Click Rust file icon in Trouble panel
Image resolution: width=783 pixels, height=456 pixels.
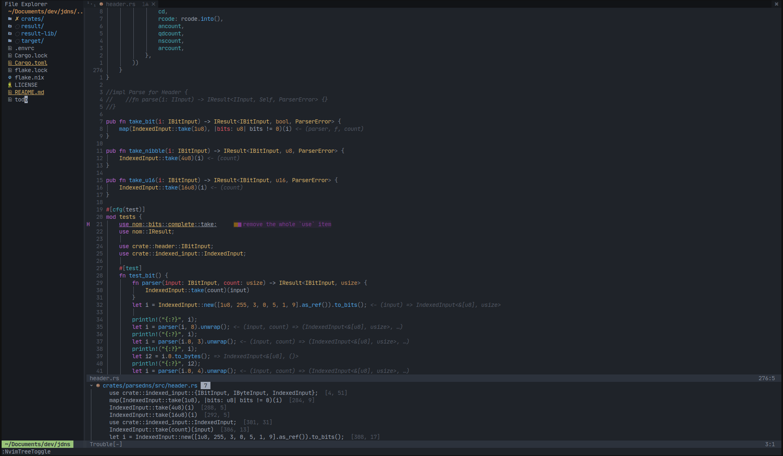coord(98,386)
